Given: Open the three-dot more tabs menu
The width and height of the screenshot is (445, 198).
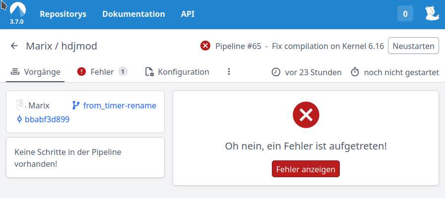Looking at the screenshot, I should tap(229, 72).
